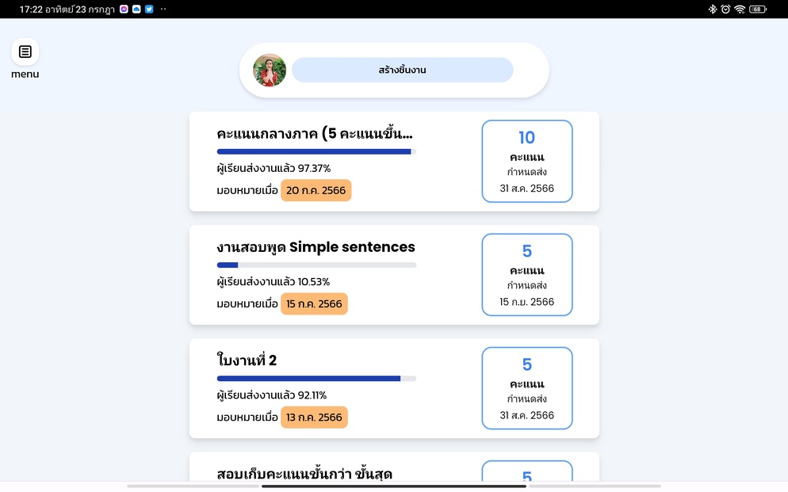Image resolution: width=788 pixels, height=492 pixels.
Task: Click the teacher profile photo
Action: 270,71
